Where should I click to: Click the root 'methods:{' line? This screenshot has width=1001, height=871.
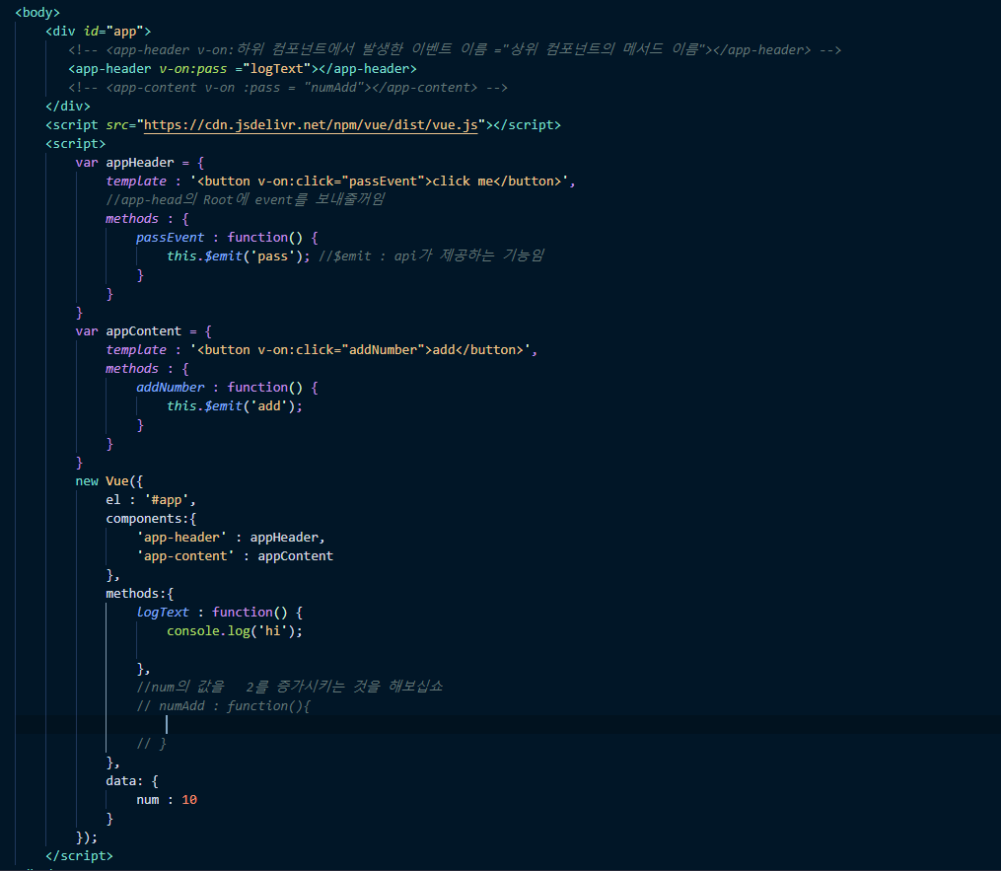coord(139,594)
